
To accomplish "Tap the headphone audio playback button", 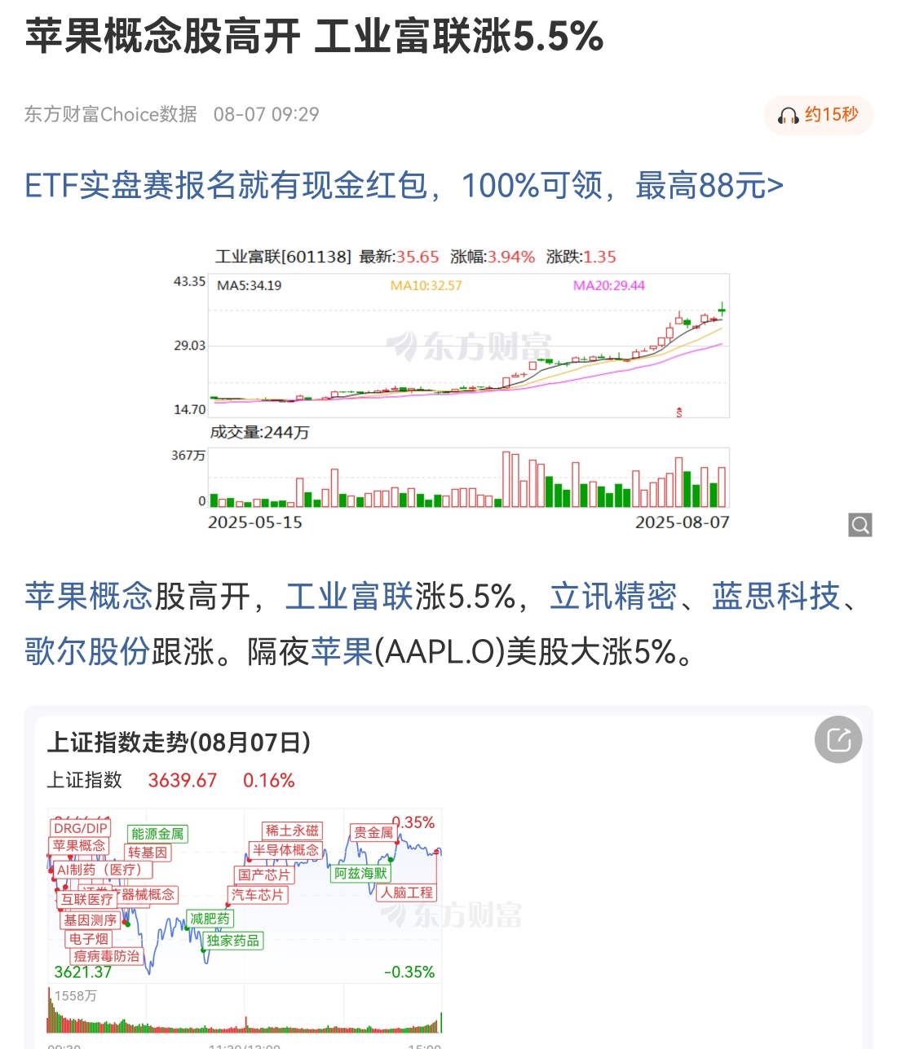I will [x=818, y=115].
